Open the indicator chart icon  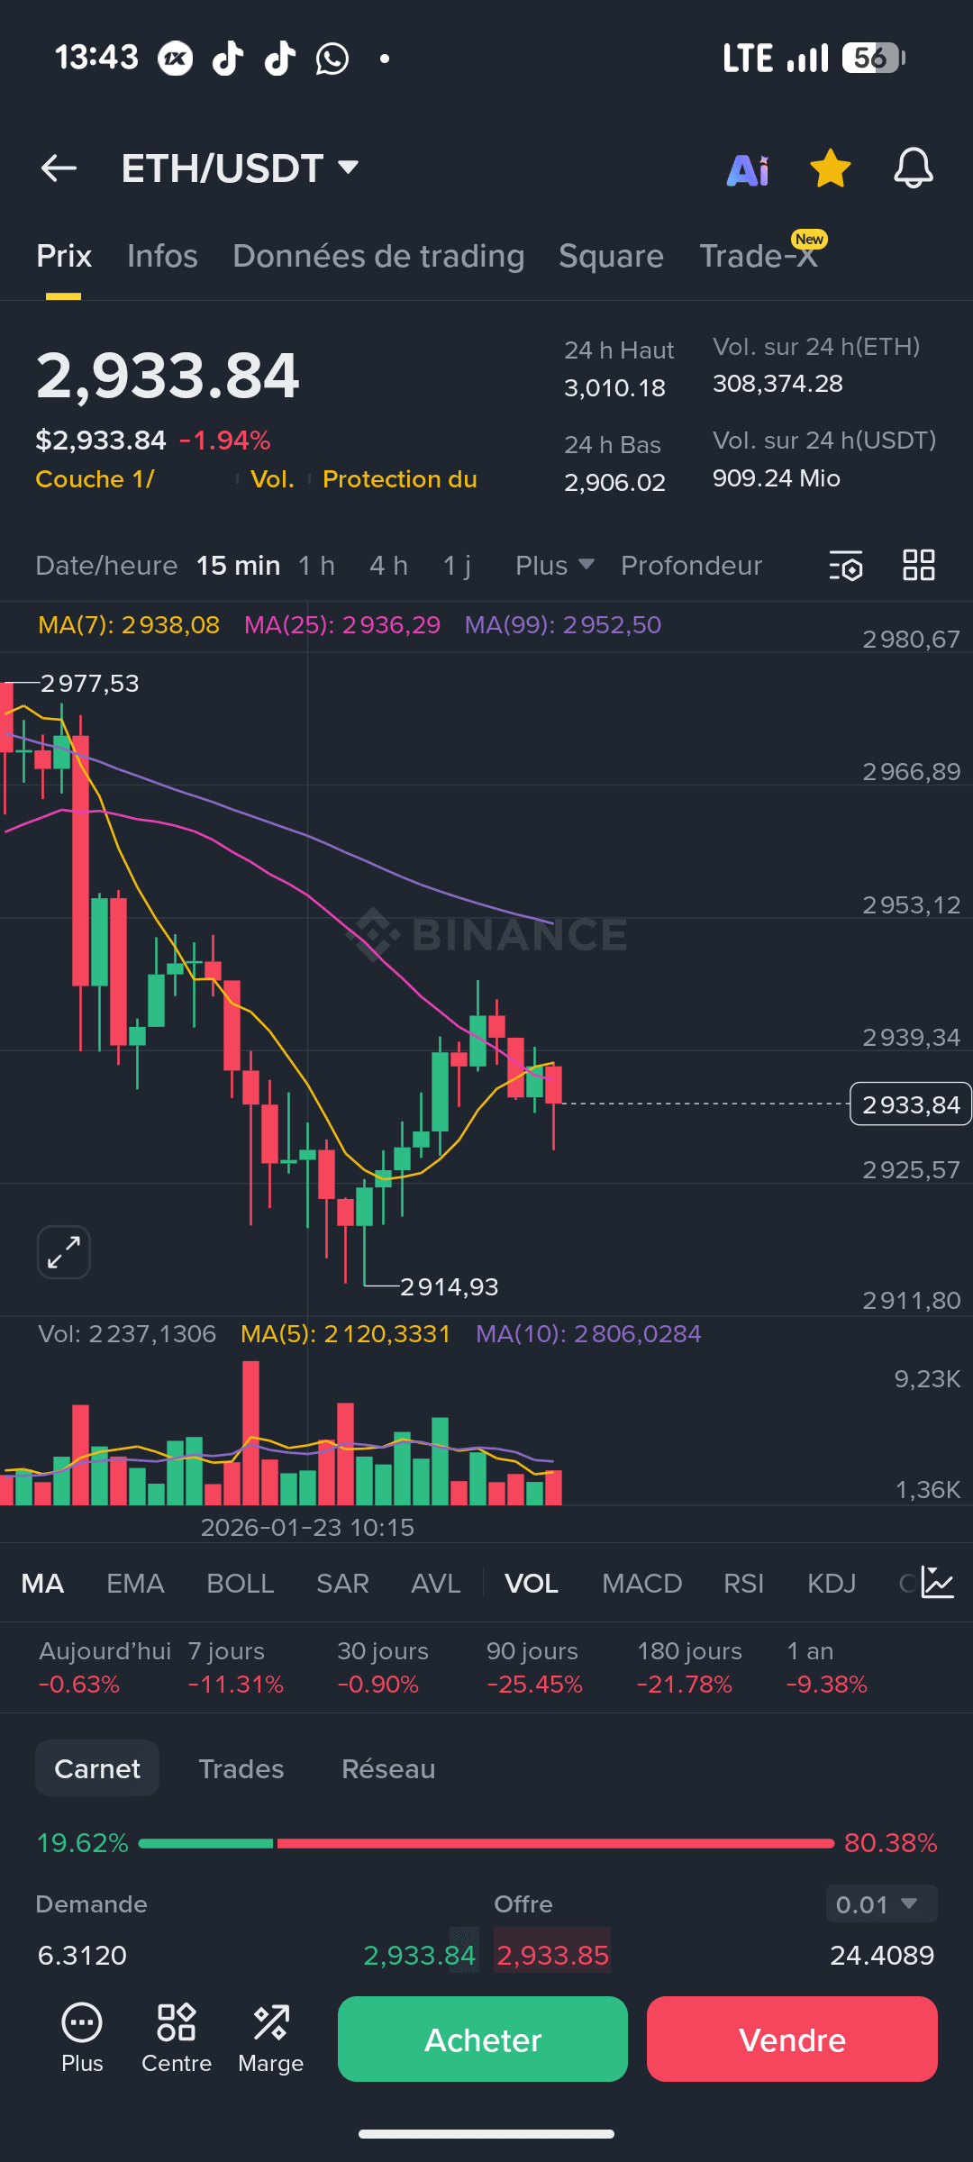(x=937, y=1583)
